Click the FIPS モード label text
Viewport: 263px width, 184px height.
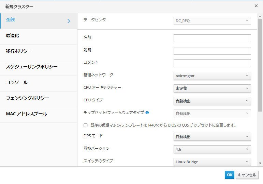[93, 136]
